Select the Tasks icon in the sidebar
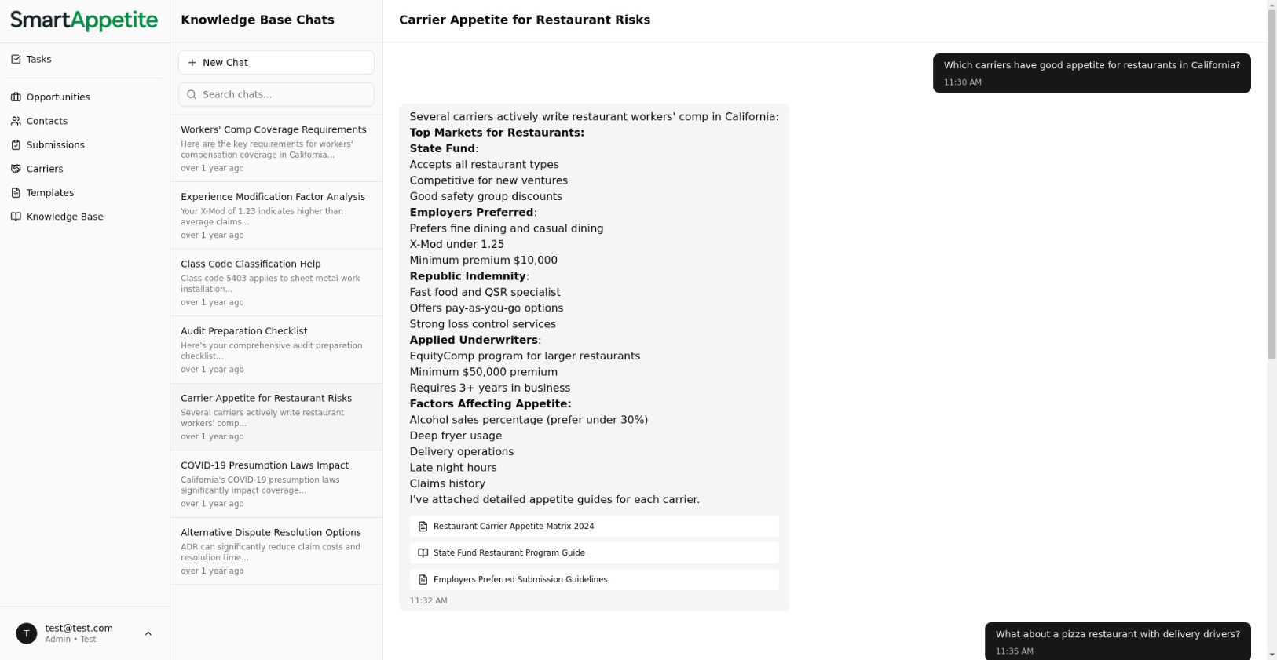 pos(16,58)
